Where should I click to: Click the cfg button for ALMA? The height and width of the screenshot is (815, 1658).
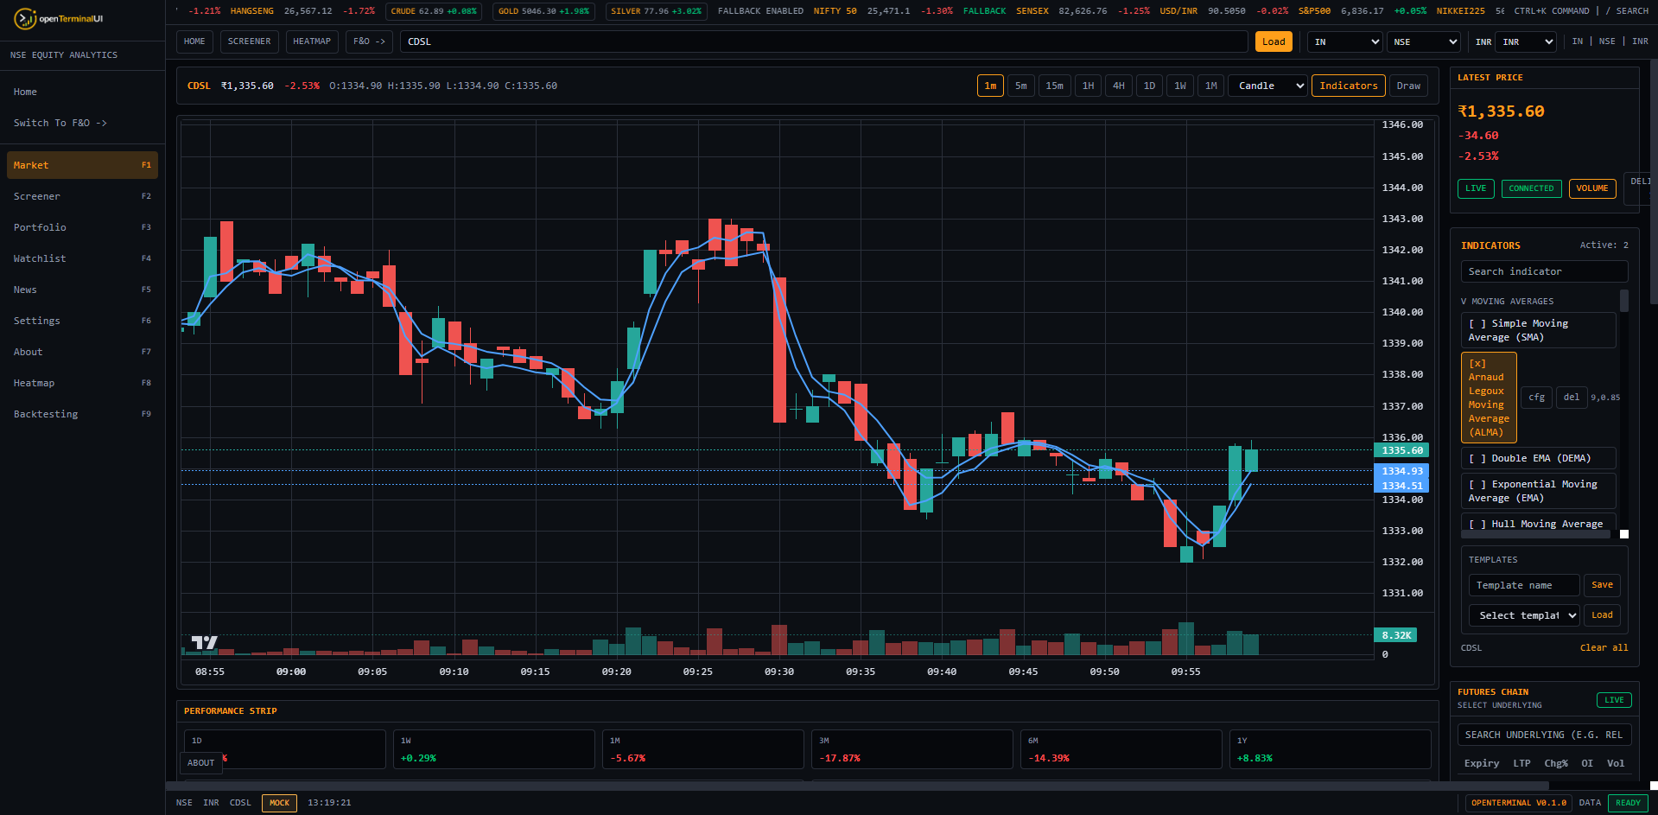pos(1536,398)
